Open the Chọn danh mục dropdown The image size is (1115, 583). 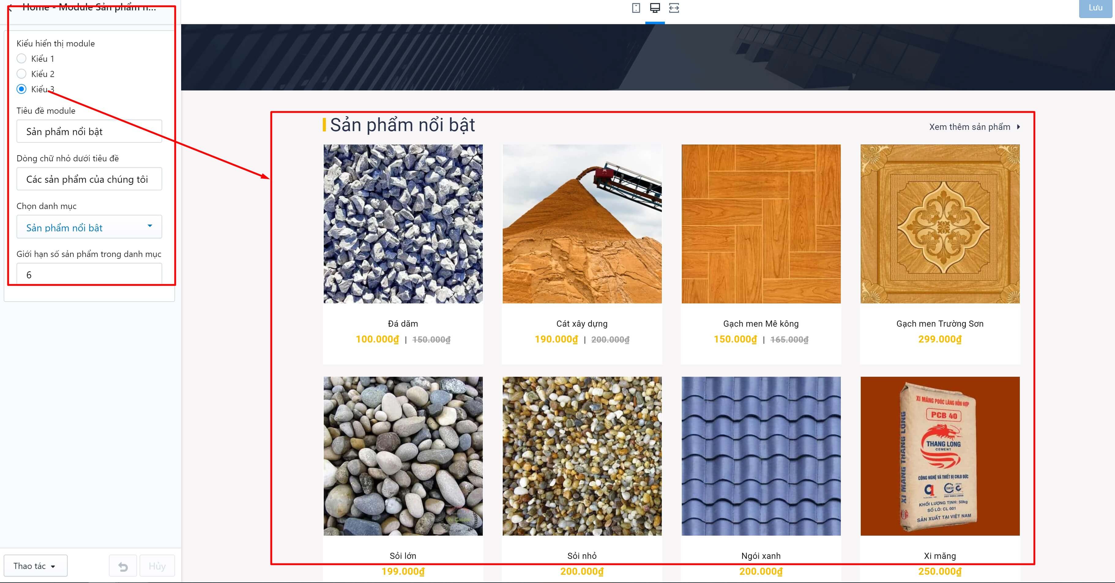tap(89, 227)
